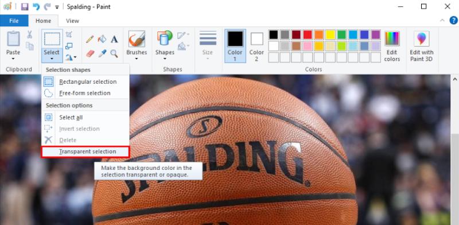The image size is (459, 225).
Task: Pick the orange palette swatch
Action: 319,34
